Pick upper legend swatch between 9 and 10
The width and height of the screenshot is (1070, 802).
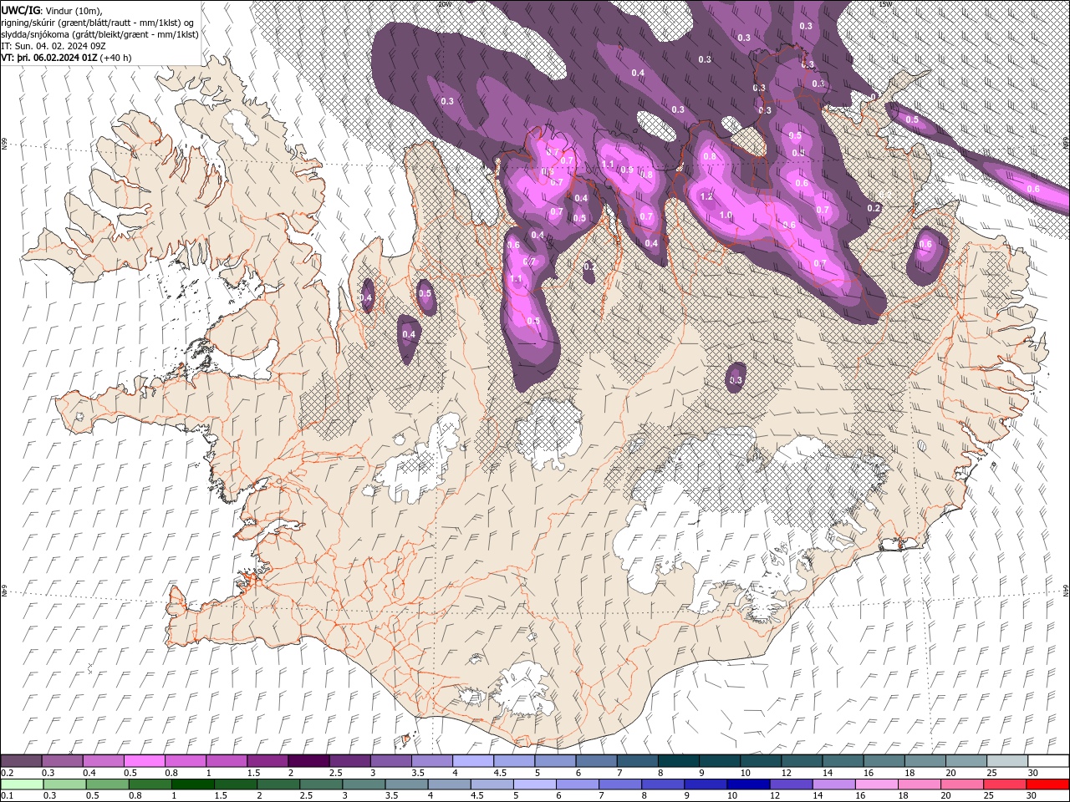720,761
